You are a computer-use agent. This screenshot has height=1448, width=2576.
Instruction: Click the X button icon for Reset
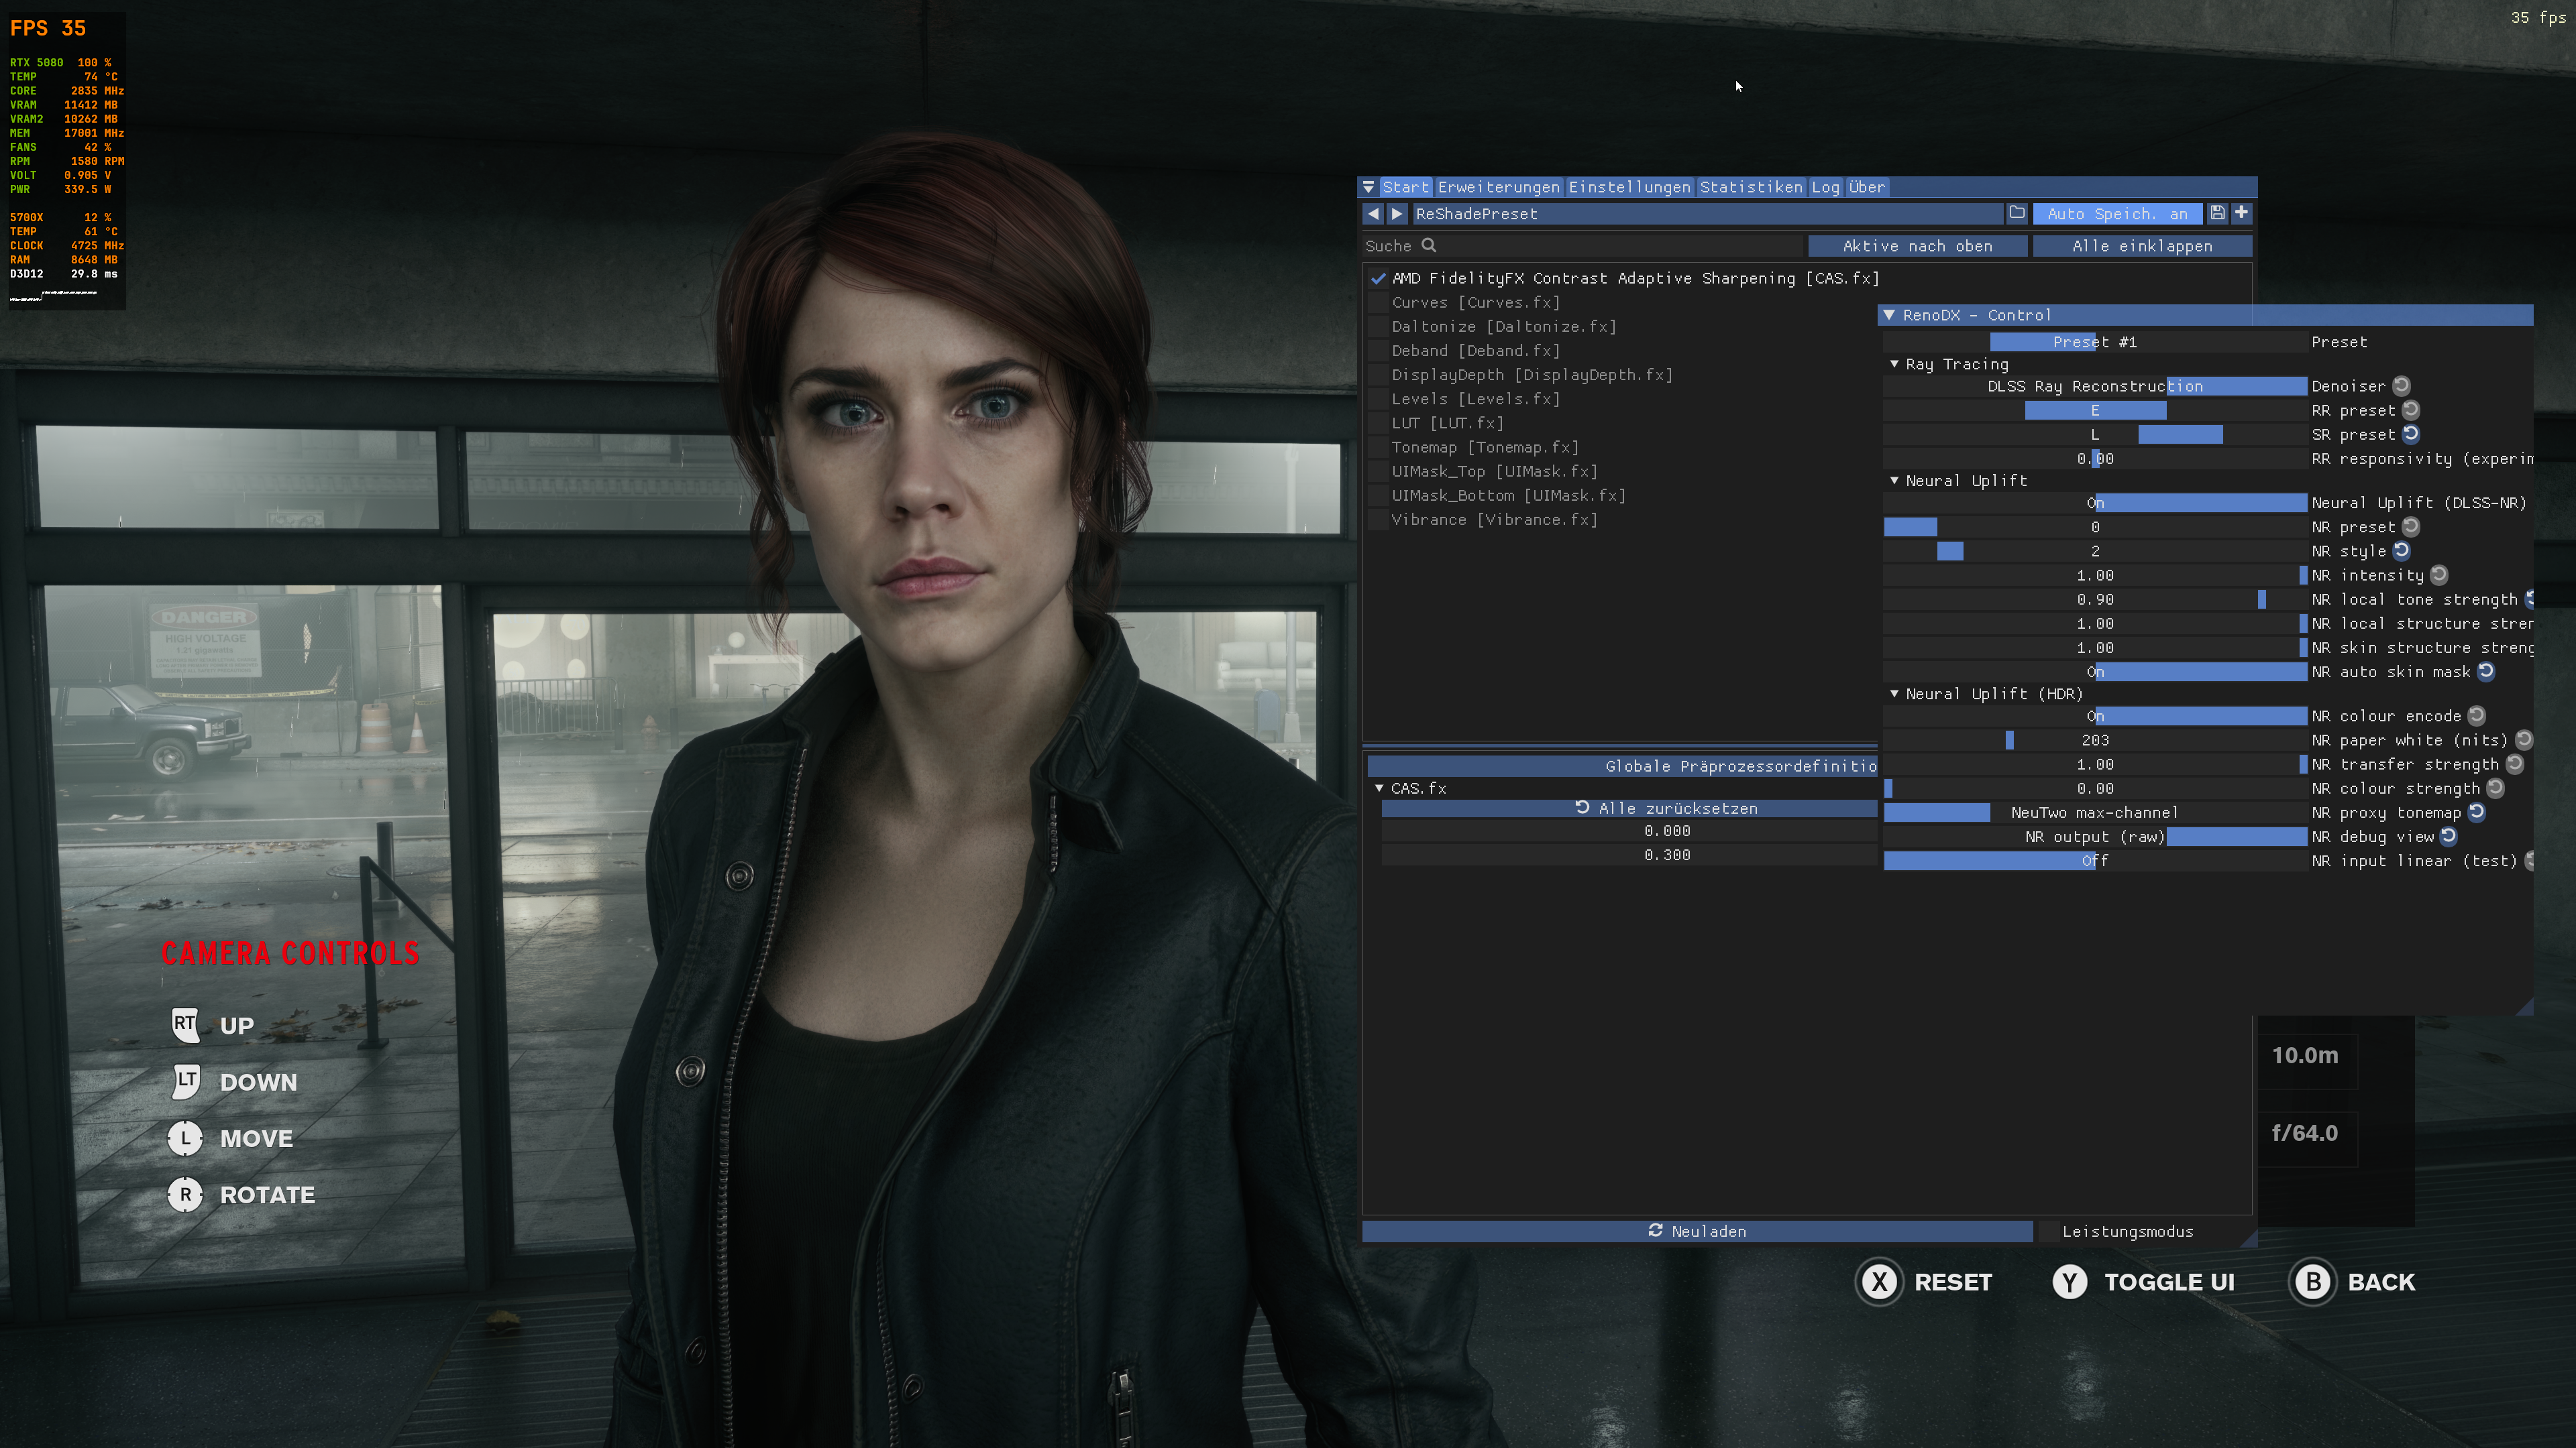click(x=1880, y=1282)
